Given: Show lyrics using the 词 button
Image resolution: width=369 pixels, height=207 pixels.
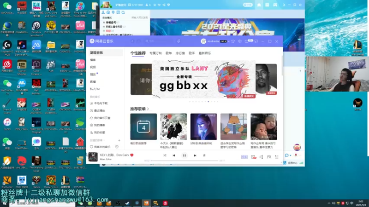Looking at the screenshot, I should (204, 155).
